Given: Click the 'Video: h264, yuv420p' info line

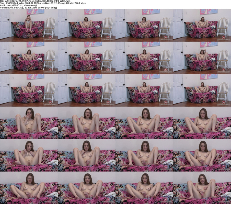Looking at the screenshot, I should (x=28, y=8).
